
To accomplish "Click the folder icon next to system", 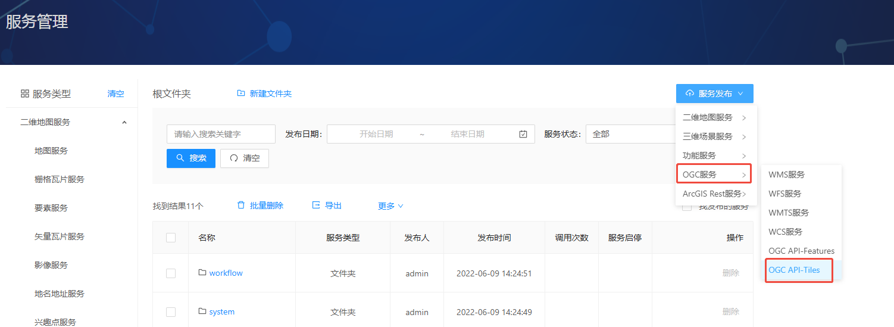I will click(x=202, y=312).
